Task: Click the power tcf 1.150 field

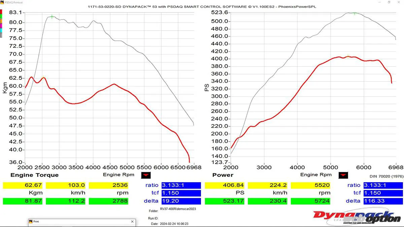Action: coord(383,193)
